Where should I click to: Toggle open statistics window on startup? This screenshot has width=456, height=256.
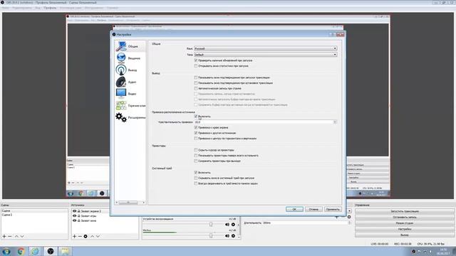click(196, 66)
